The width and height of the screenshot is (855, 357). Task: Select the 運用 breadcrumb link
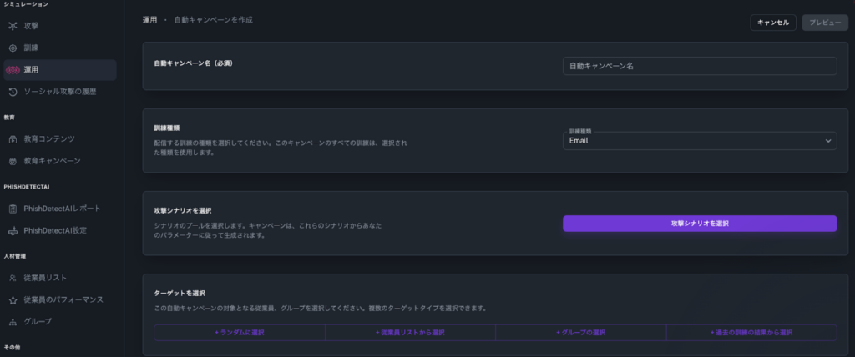click(x=149, y=19)
